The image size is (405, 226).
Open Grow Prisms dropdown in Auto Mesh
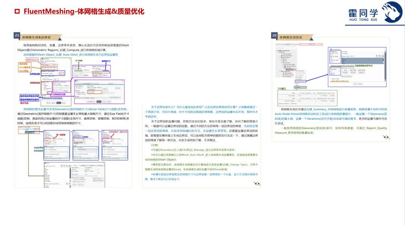click(54, 73)
